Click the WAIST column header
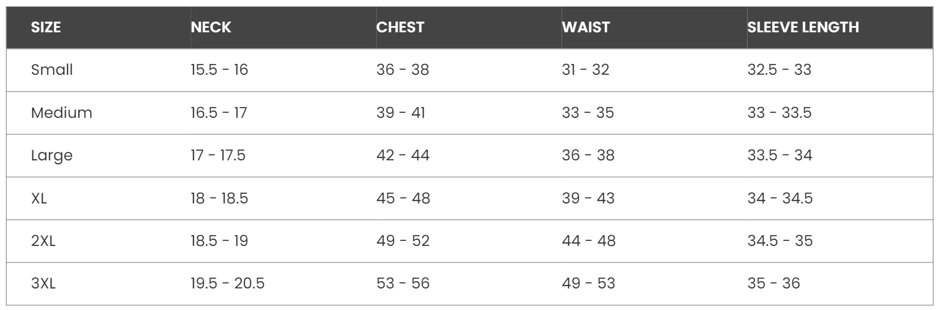 pos(585,27)
